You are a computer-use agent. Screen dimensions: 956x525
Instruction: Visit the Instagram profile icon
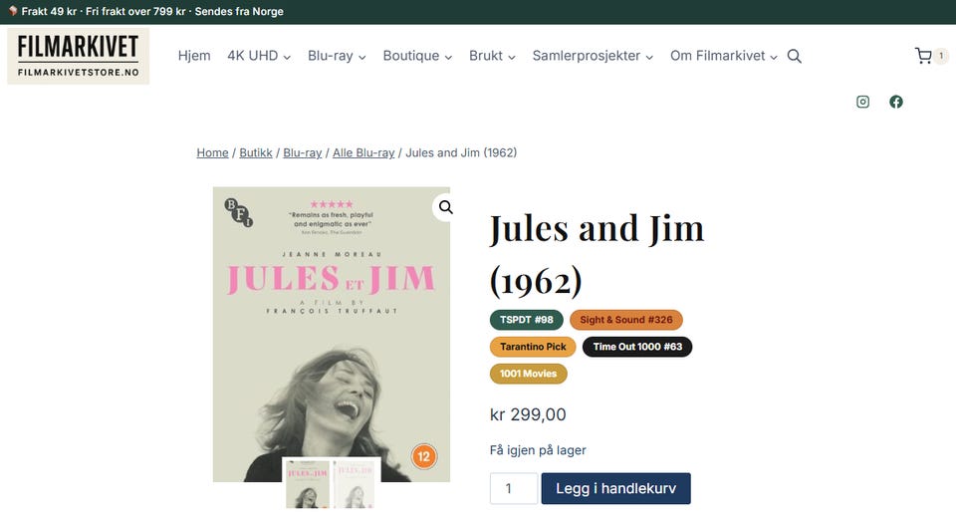pyautogui.click(x=862, y=102)
